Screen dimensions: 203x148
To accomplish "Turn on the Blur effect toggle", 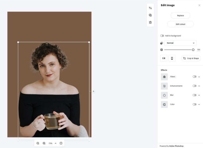I will click(194, 95).
